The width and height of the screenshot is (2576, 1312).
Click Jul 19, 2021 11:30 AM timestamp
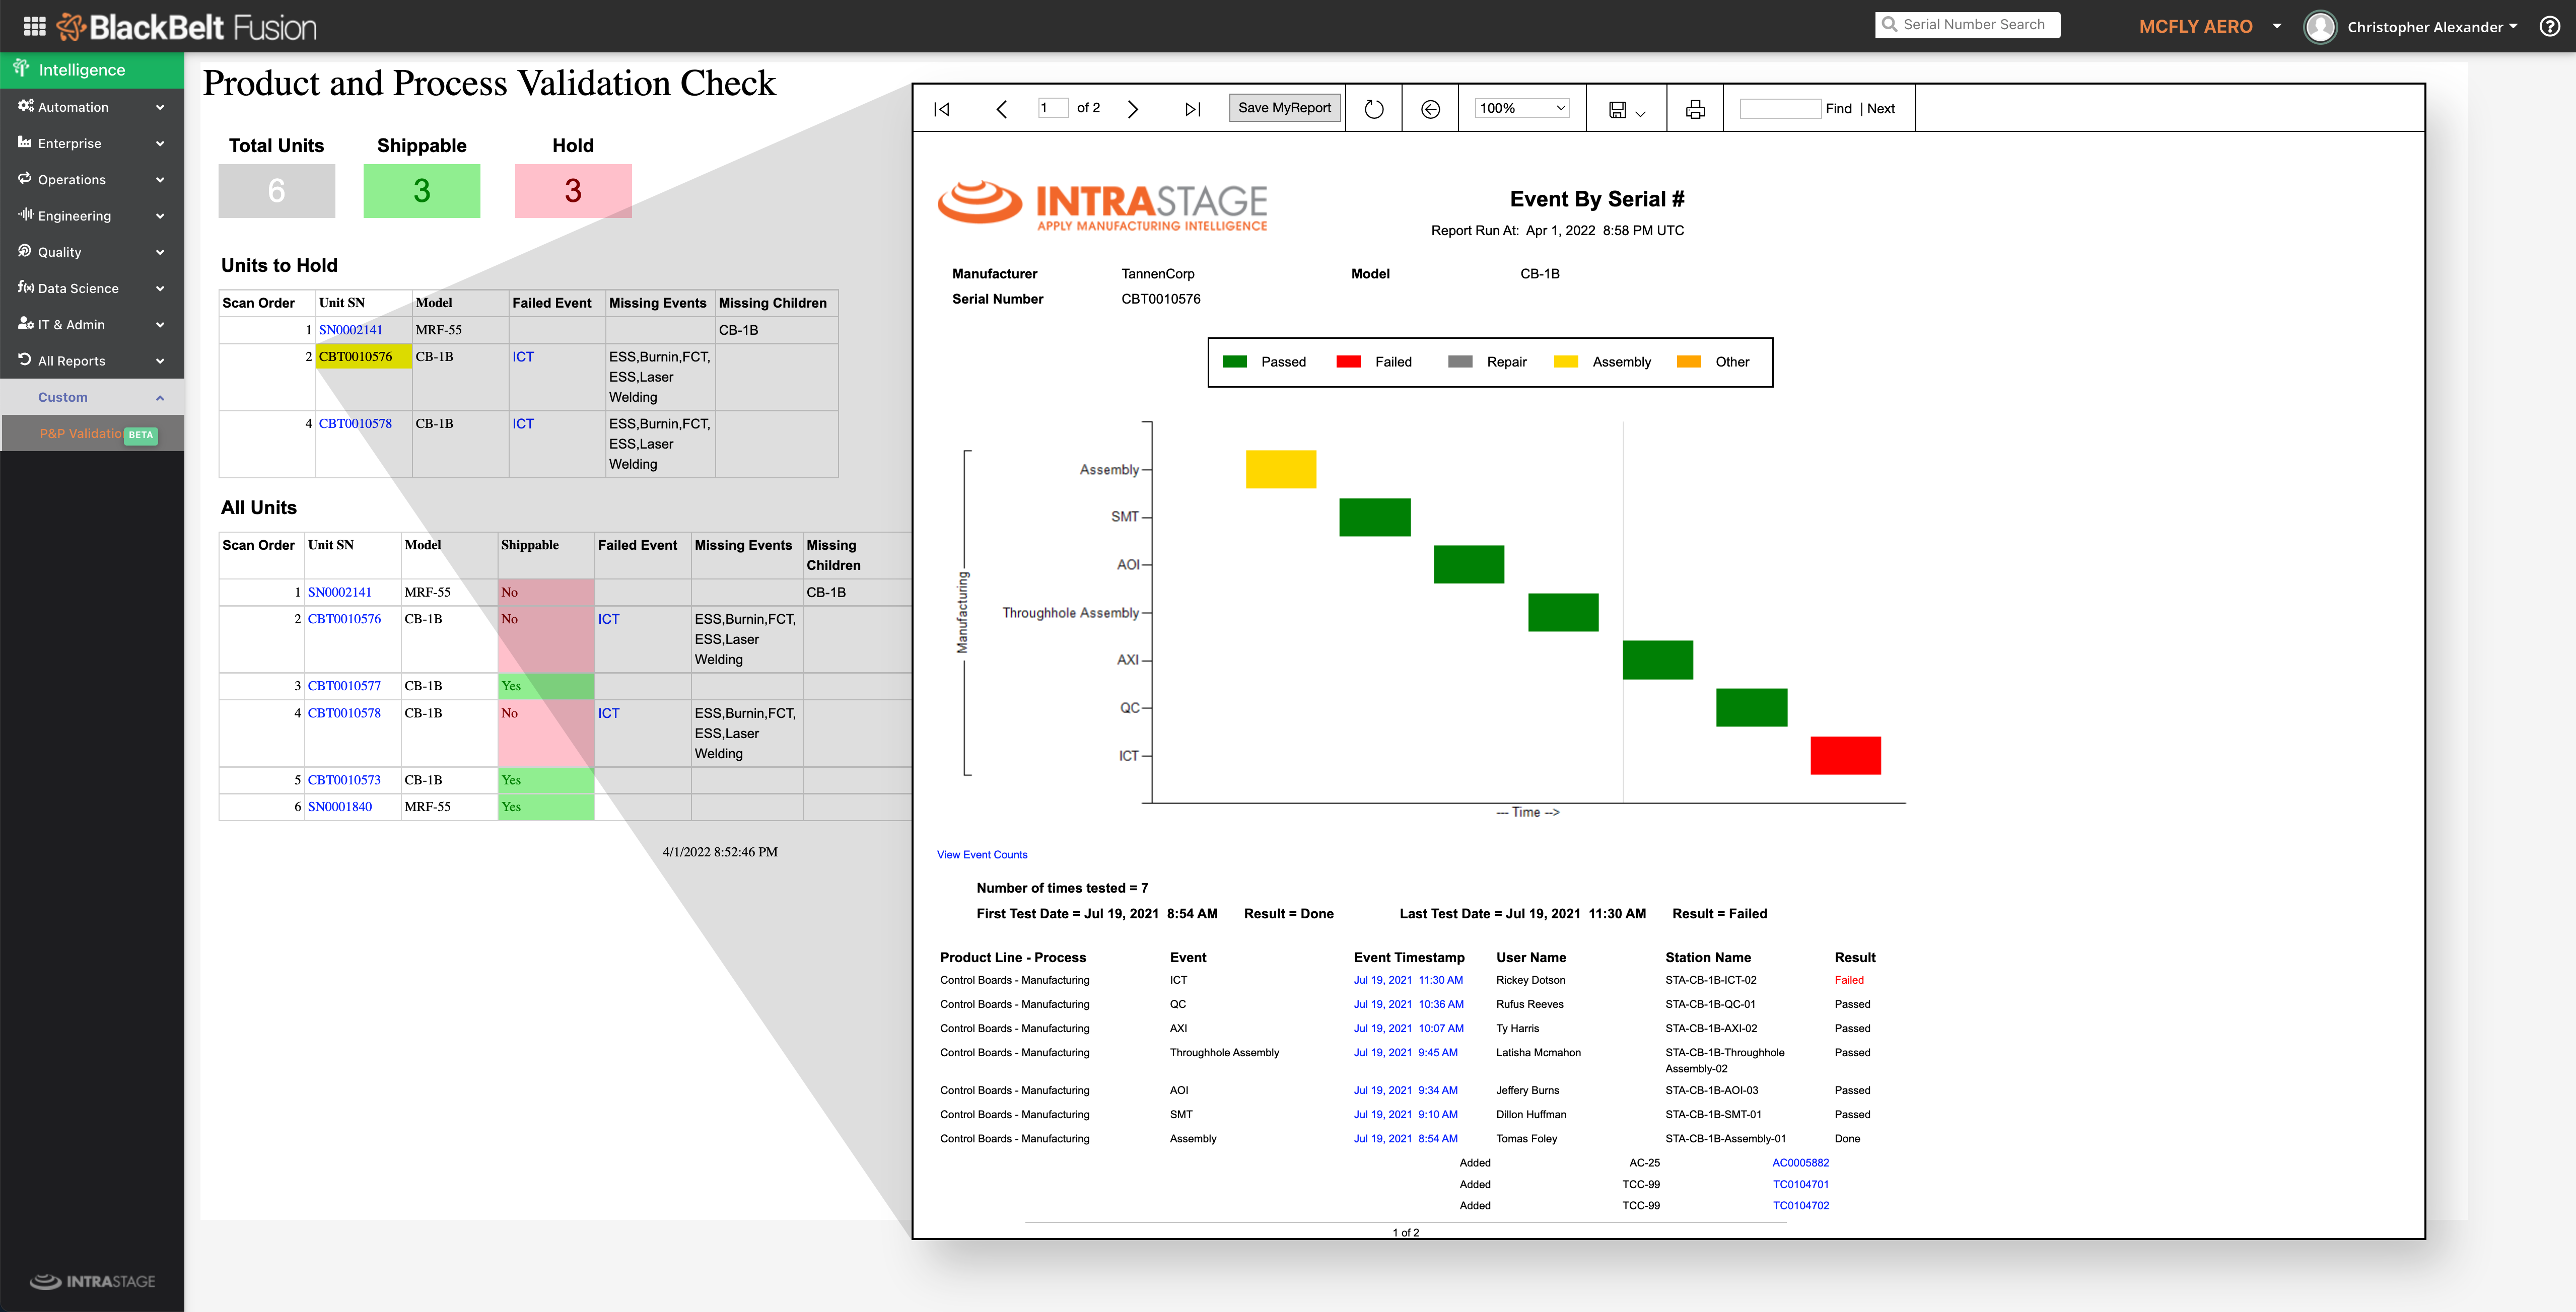tap(1408, 981)
